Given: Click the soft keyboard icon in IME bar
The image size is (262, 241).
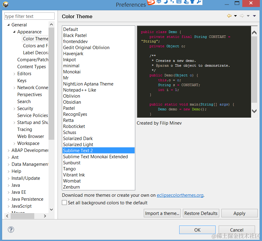Looking at the screenshot, I should [x=179, y=2].
